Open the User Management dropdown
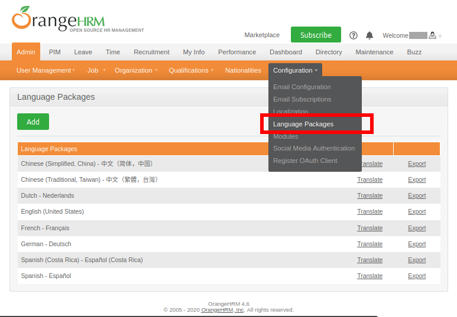 tap(46, 70)
